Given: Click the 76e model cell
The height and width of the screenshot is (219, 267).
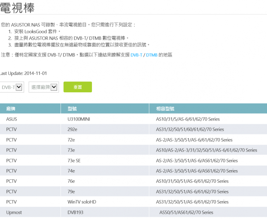Looking at the screenshot, I should [x=105, y=181].
